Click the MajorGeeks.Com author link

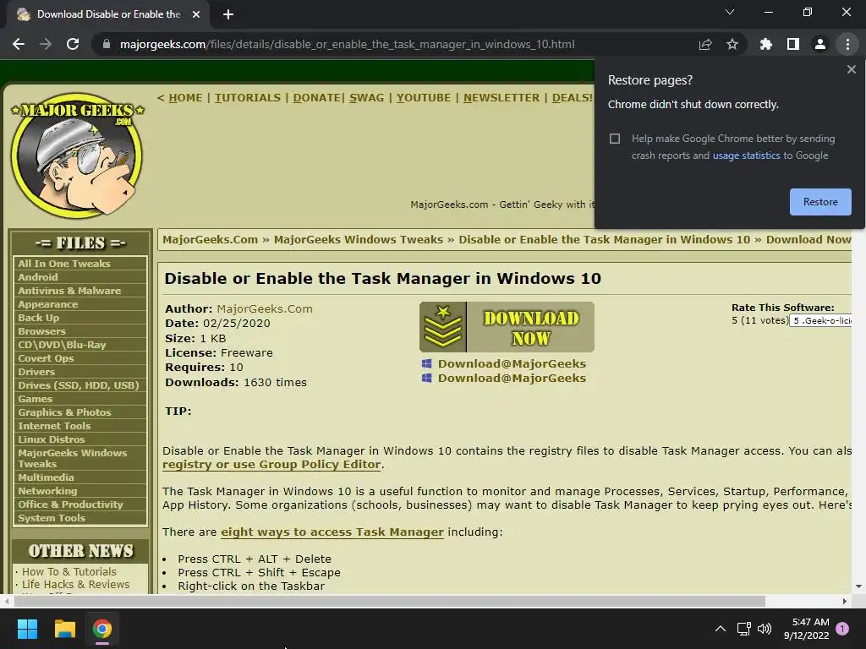[265, 309]
